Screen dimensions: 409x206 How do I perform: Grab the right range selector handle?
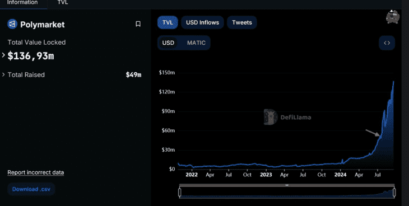(x=394, y=193)
